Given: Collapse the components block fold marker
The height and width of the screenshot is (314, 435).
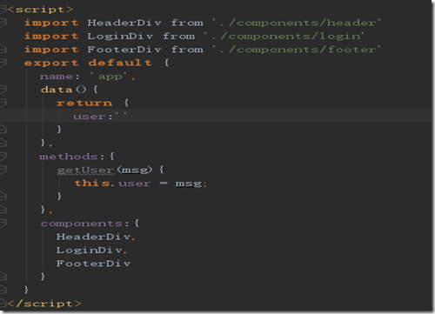Looking at the screenshot, I should pyautogui.click(x=3, y=224).
